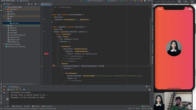The image size is (196, 110).
Task: Click the green checkmark inspection icon in the editor corner
Action: click(150, 7)
